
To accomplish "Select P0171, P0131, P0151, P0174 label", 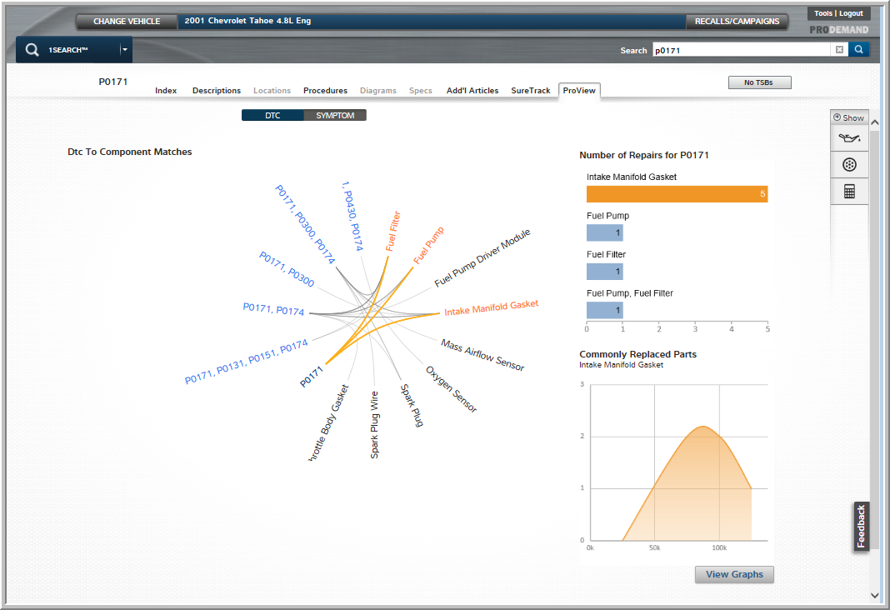I will pyautogui.click(x=247, y=362).
